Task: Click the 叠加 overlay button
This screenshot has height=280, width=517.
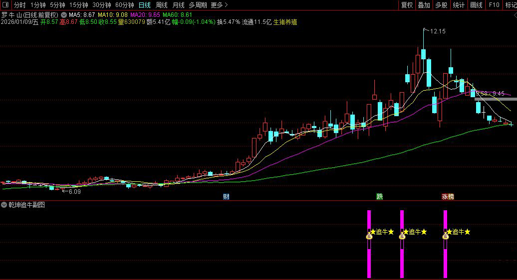Action: [x=424, y=5]
